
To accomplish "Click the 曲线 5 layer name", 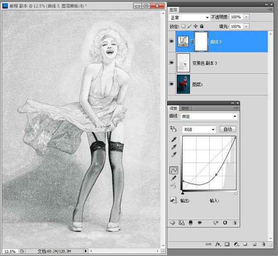I will point(216,42).
